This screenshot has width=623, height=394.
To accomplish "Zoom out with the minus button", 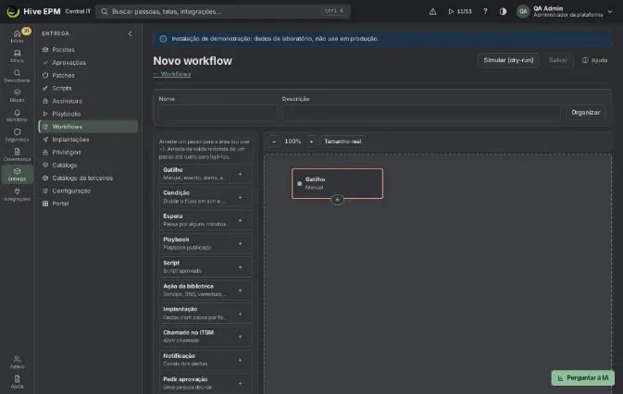I will [x=274, y=142].
